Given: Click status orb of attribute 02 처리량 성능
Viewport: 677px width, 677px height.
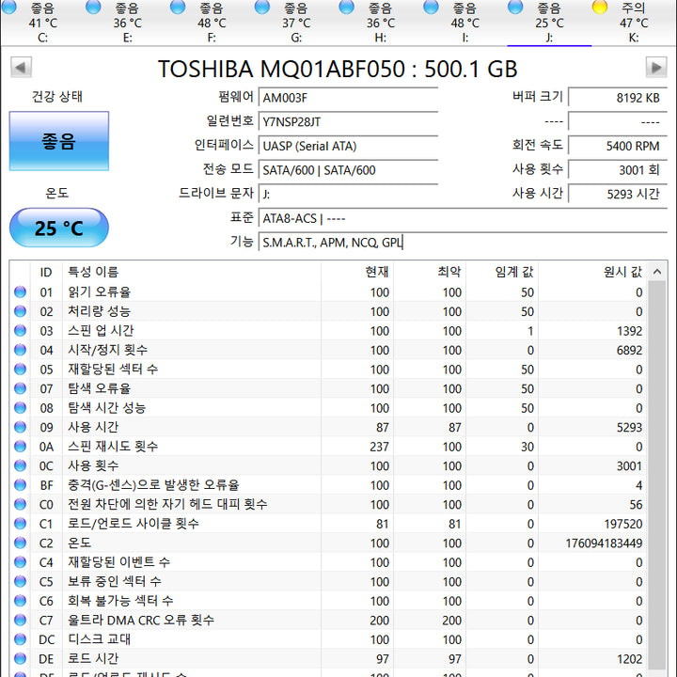Looking at the screenshot, I should [21, 311].
